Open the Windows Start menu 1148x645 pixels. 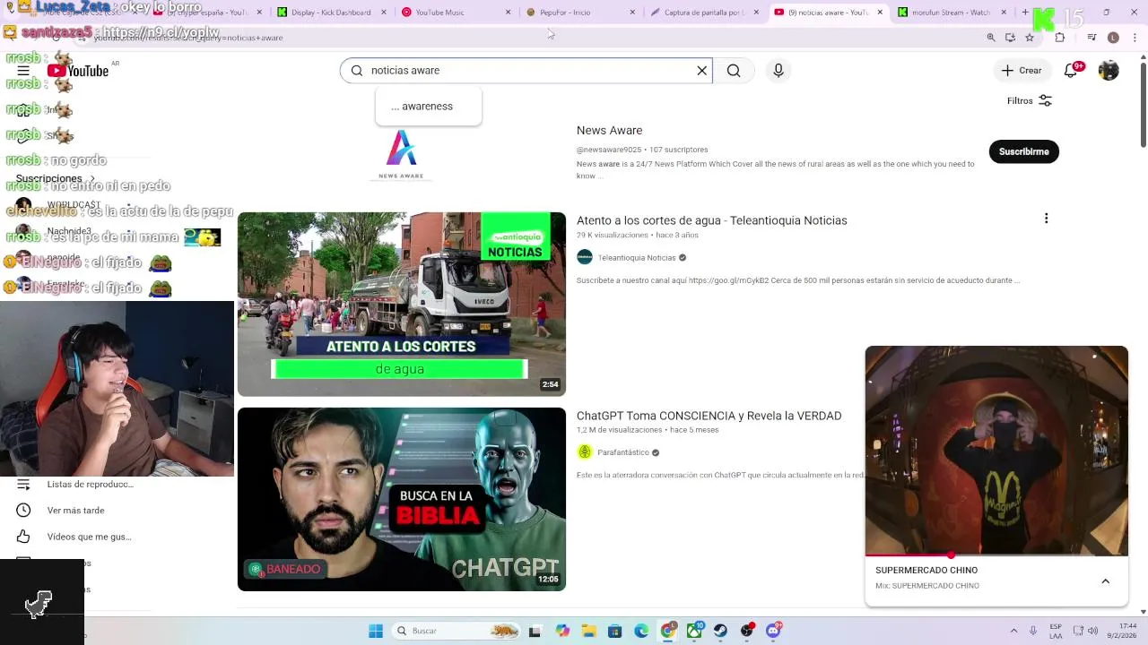tap(376, 631)
